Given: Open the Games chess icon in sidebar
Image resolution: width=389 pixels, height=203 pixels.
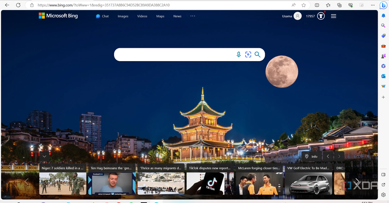Looking at the screenshot, I should coord(383,56).
